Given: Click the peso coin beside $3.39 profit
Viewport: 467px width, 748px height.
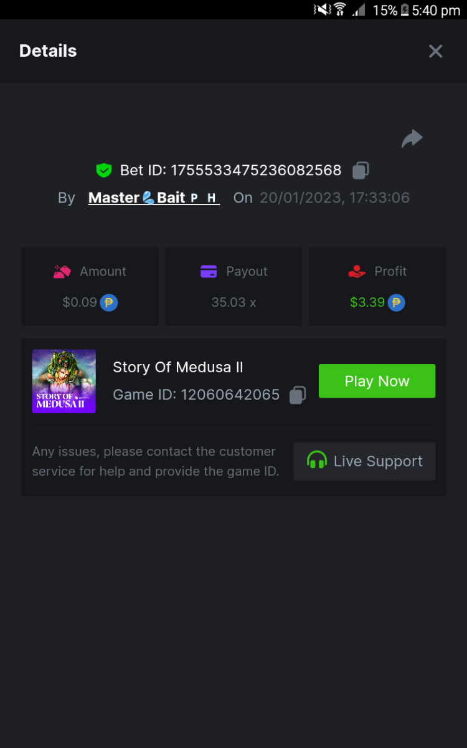Looking at the screenshot, I should [x=396, y=303].
